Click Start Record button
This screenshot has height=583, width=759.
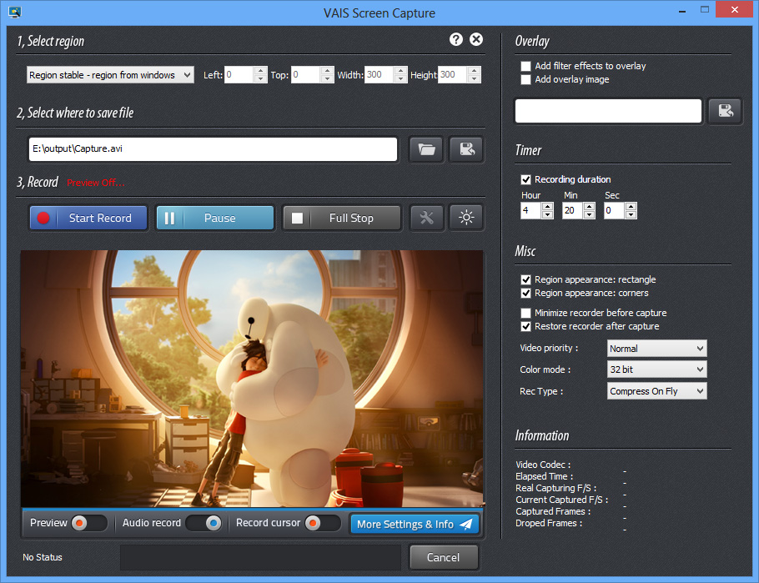[x=88, y=218]
